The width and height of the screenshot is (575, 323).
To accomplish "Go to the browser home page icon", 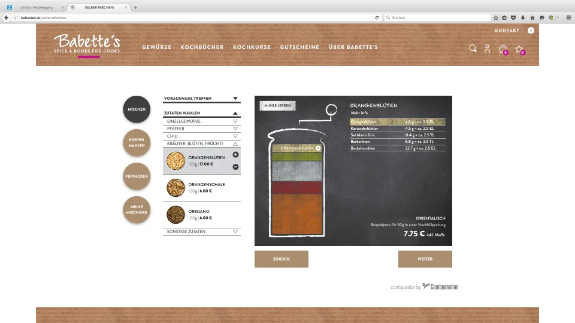I will [532, 17].
